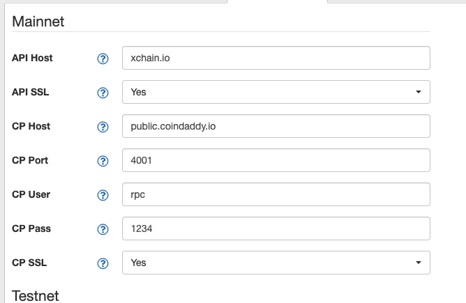Click the CP Host question mark icon
This screenshot has height=303, width=466.
[103, 127]
